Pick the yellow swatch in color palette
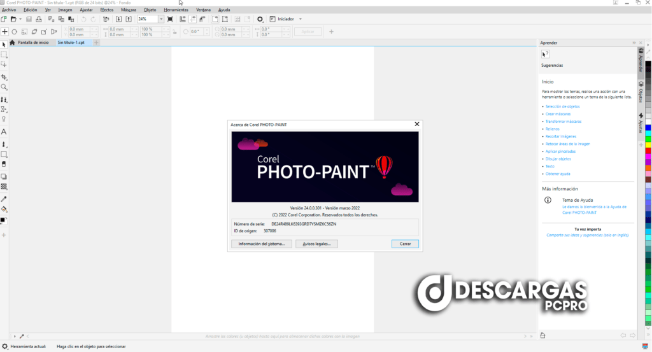The width and height of the screenshot is (652, 352). click(648, 144)
